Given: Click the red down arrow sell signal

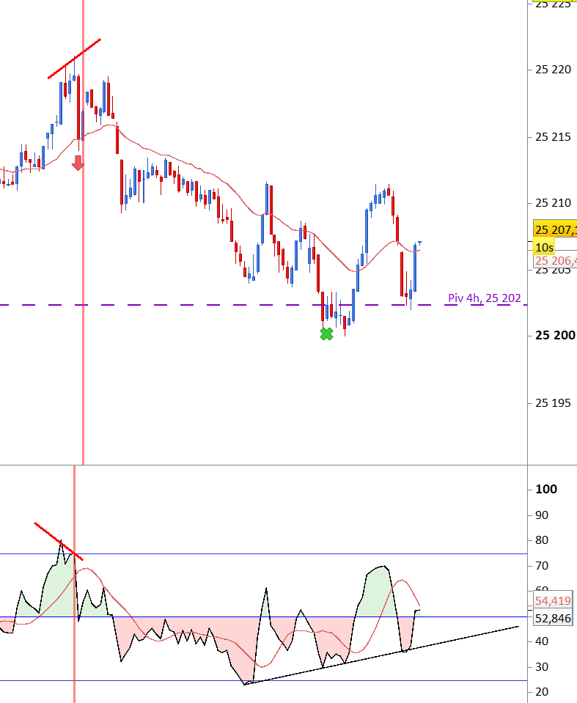Looking at the screenshot, I should point(78,163).
